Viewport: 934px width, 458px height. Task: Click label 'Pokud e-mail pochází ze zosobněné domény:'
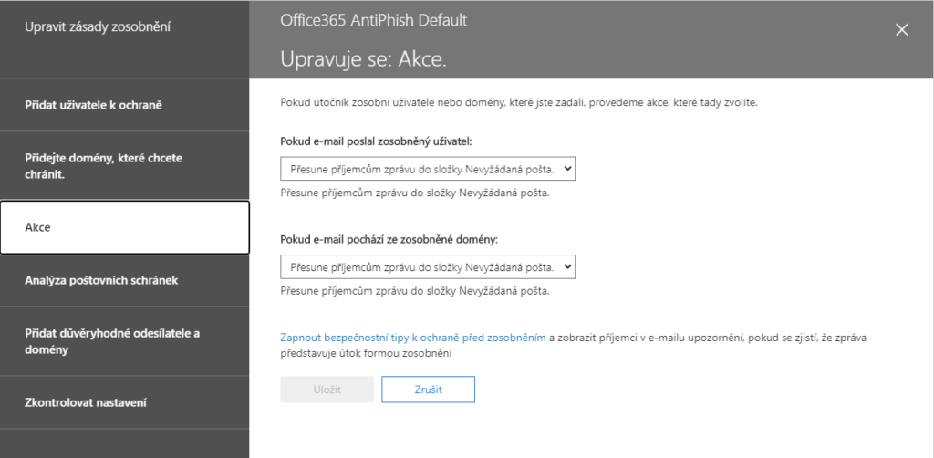click(389, 239)
